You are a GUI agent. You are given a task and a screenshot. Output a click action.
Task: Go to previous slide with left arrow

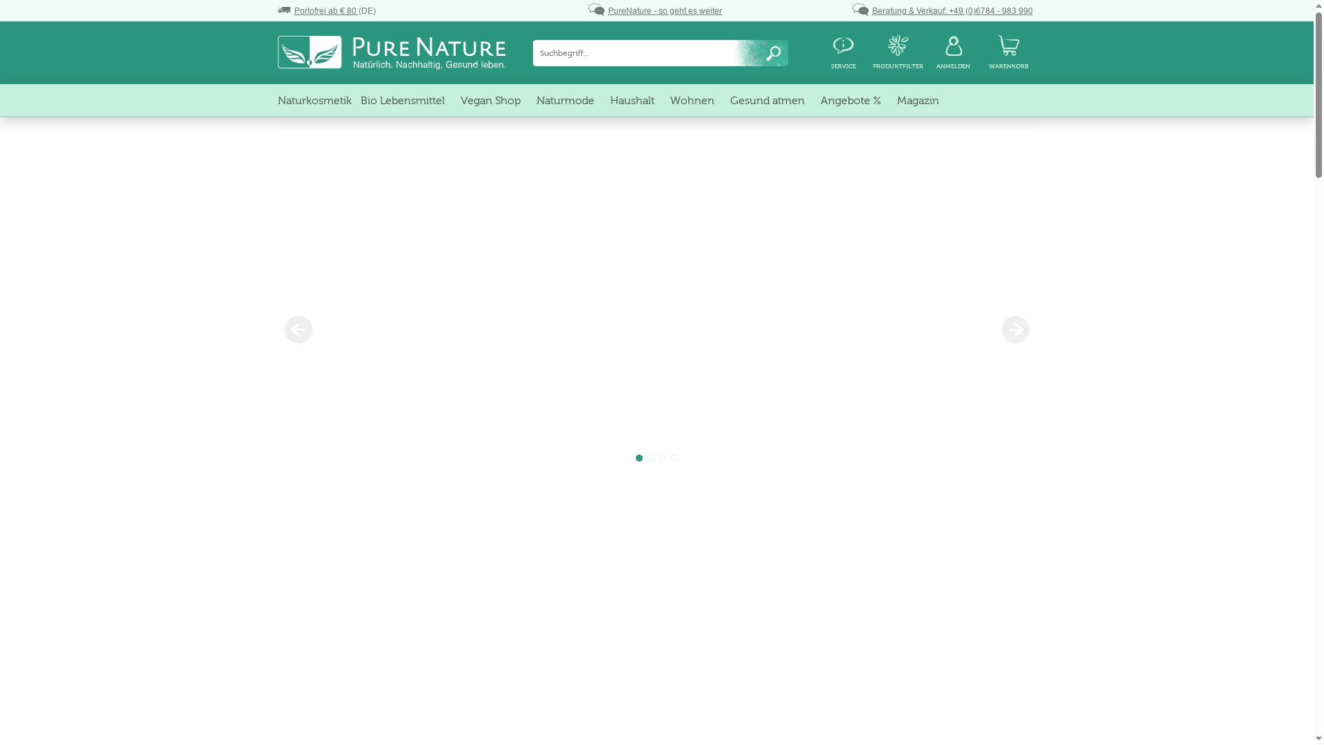pos(298,329)
